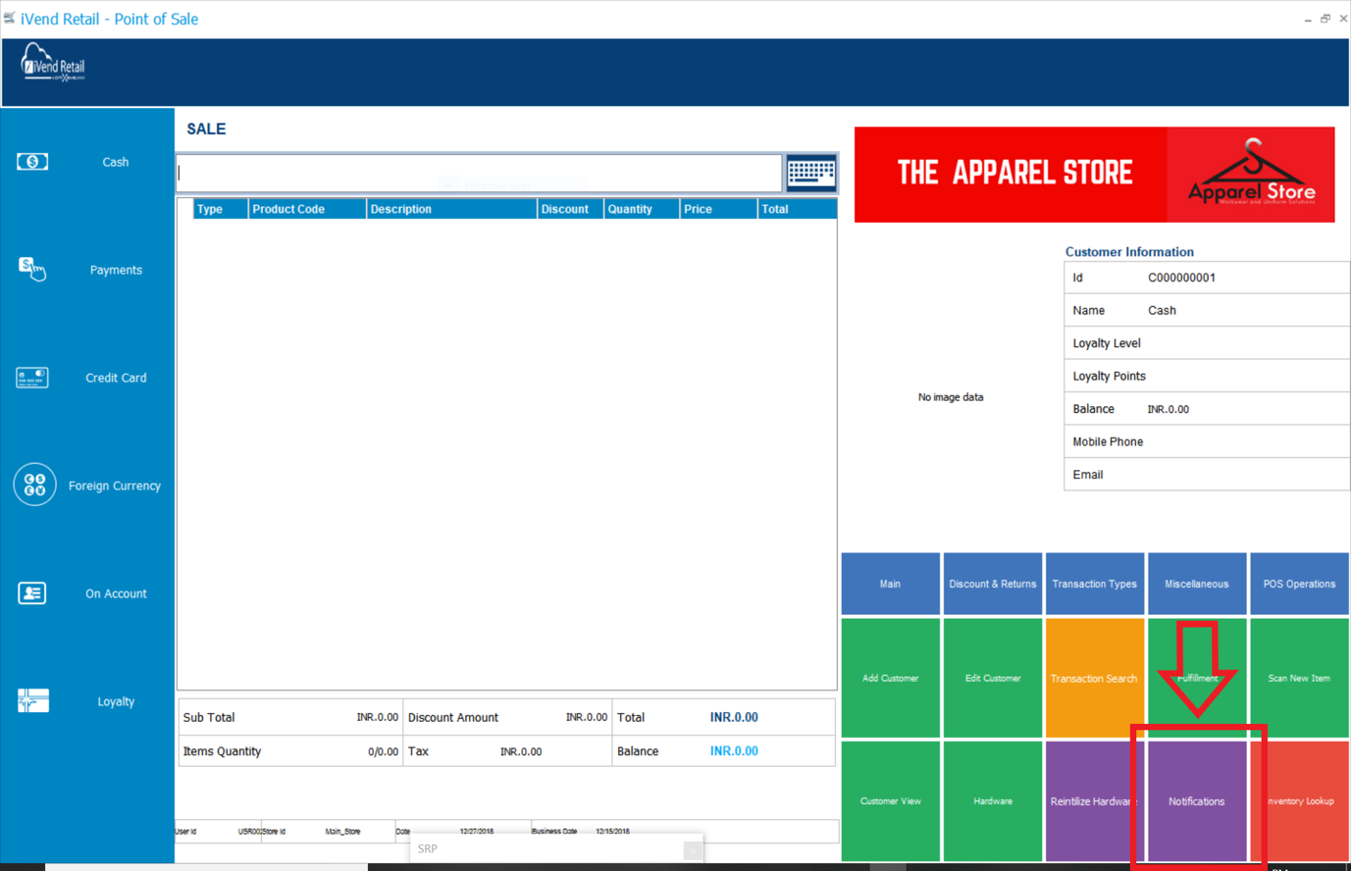Click the On Account icon

click(32, 593)
